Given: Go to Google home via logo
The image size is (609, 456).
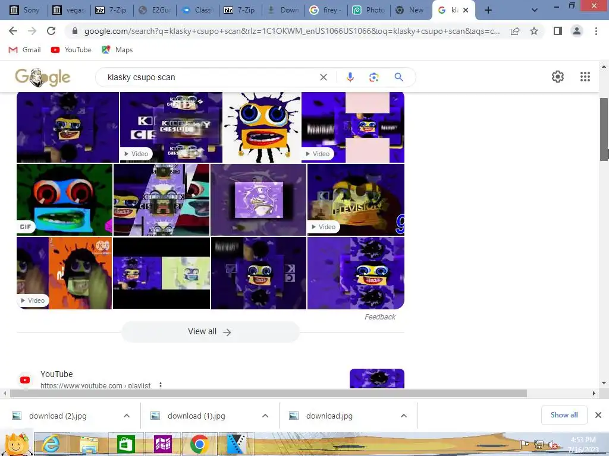Looking at the screenshot, I should point(43,77).
